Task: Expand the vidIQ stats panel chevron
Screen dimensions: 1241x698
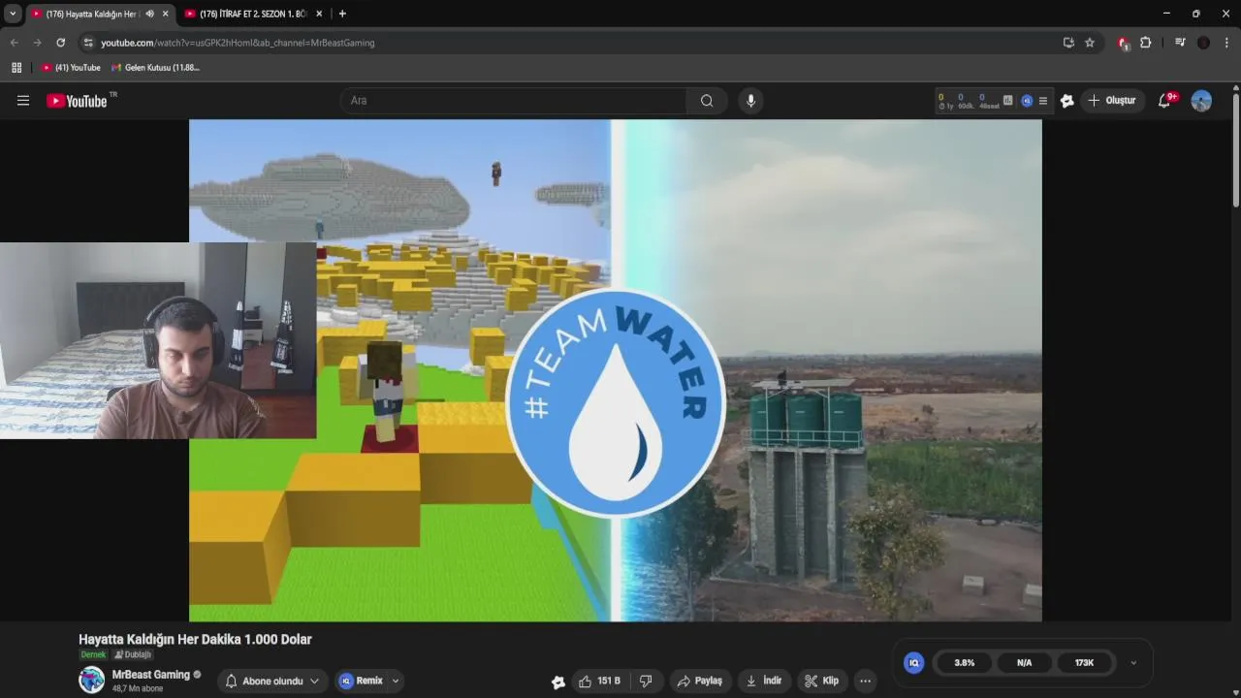Action: tap(1133, 663)
